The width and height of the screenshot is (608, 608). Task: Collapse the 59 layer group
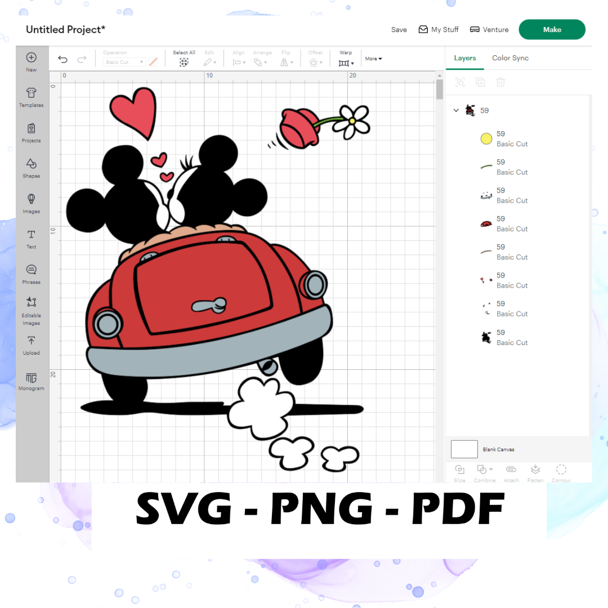coord(456,110)
